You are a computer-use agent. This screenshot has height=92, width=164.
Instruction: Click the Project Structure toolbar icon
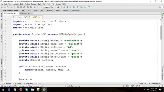pos(81,7)
